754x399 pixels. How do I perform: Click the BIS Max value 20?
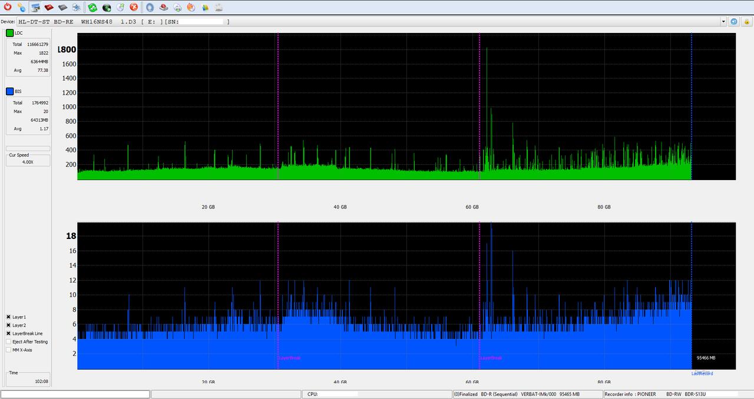pos(46,111)
